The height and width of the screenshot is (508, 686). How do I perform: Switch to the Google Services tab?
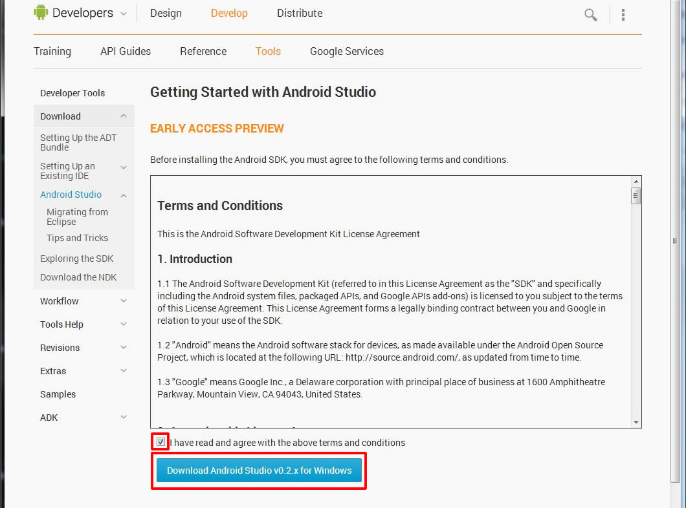click(347, 51)
